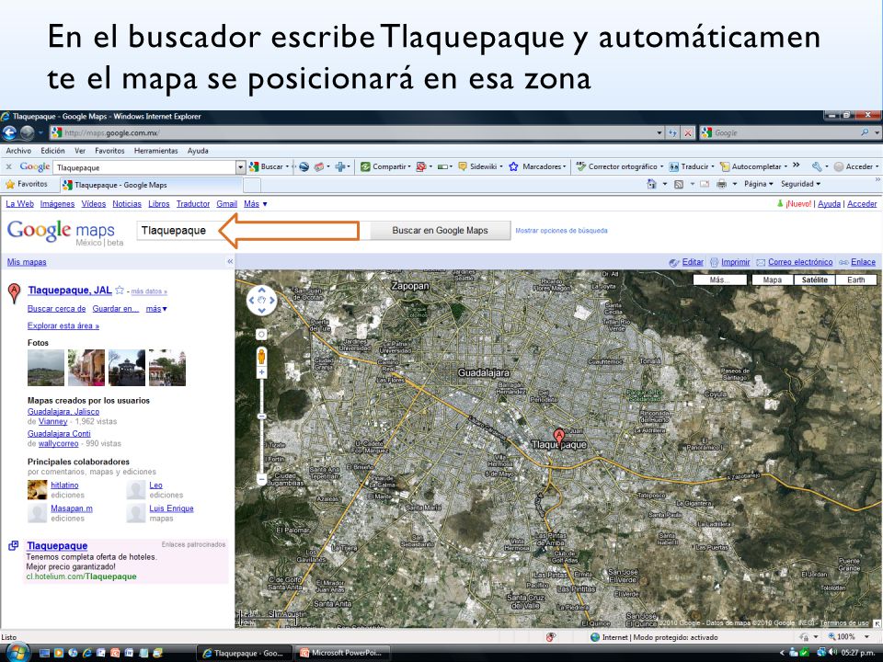
Task: Click the RSS feeds icon
Action: click(x=679, y=184)
